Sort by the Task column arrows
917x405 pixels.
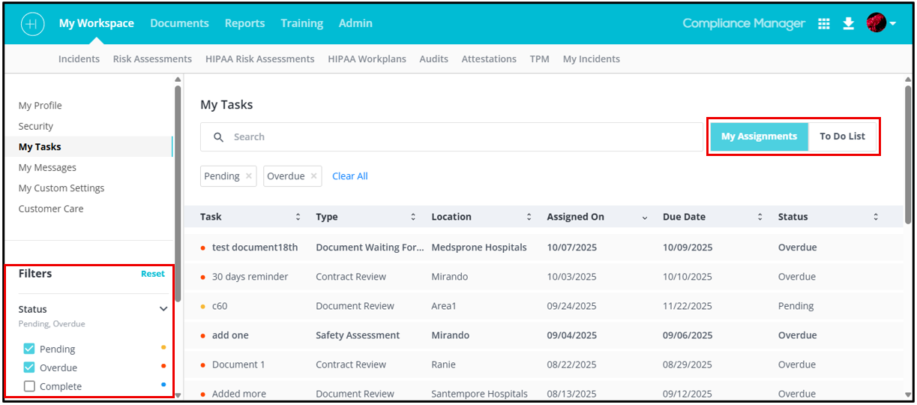[x=298, y=217]
